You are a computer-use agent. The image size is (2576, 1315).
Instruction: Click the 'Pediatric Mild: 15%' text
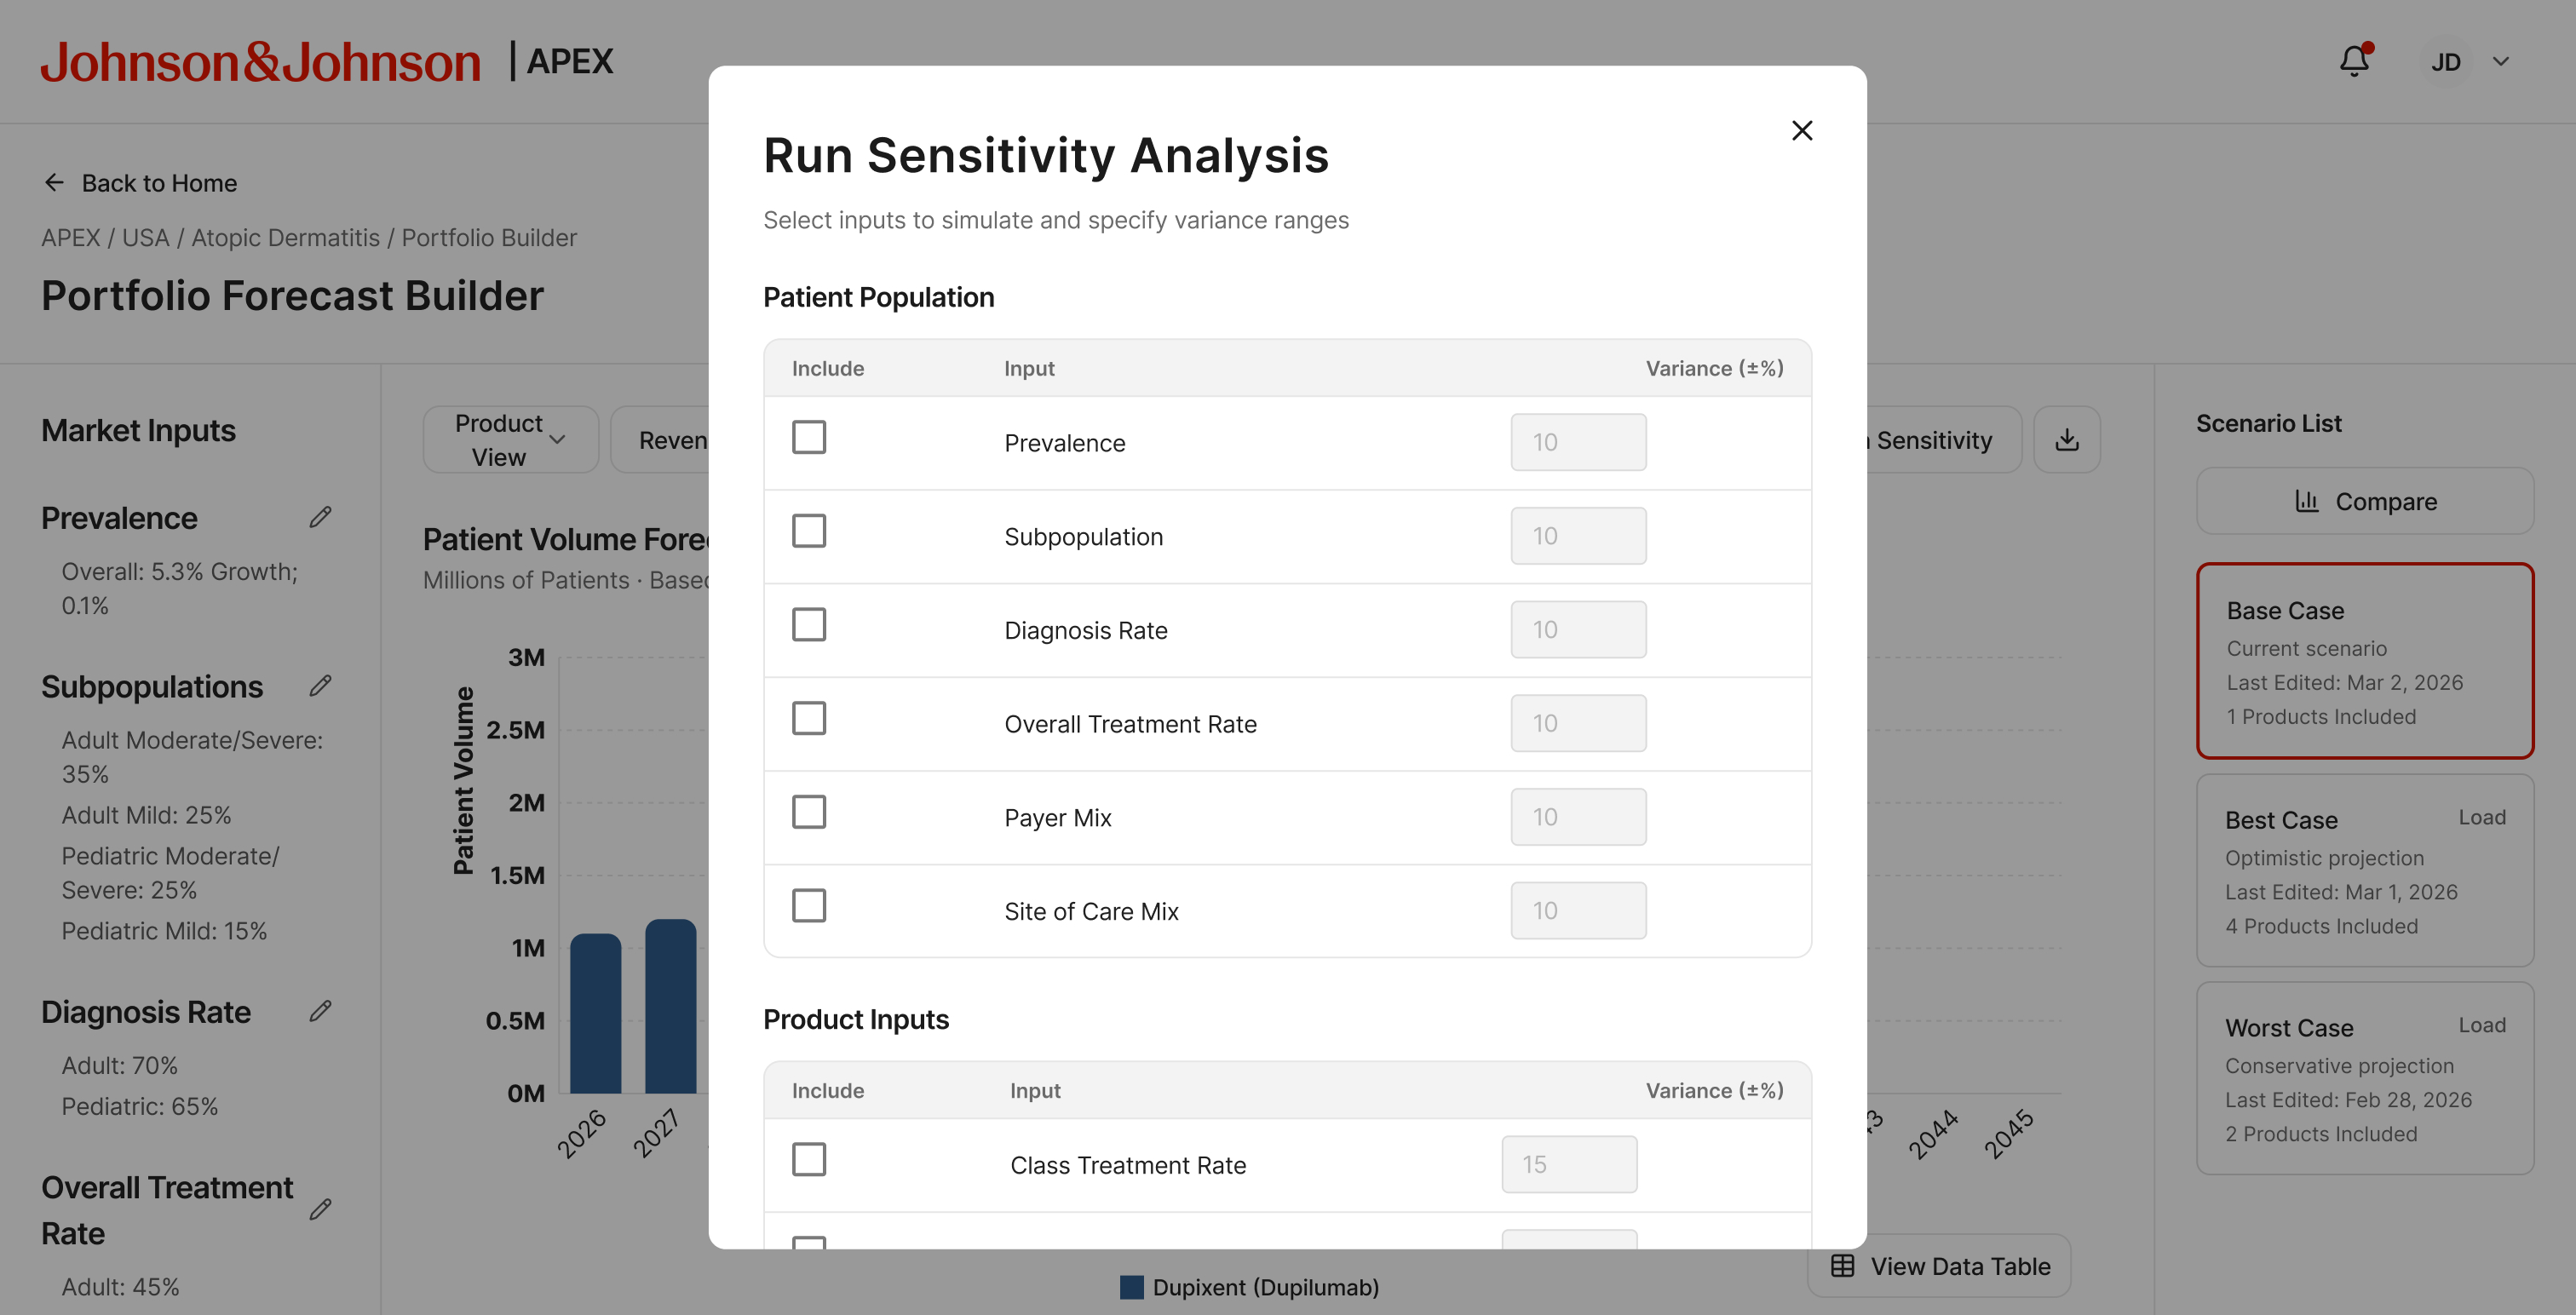tap(164, 931)
